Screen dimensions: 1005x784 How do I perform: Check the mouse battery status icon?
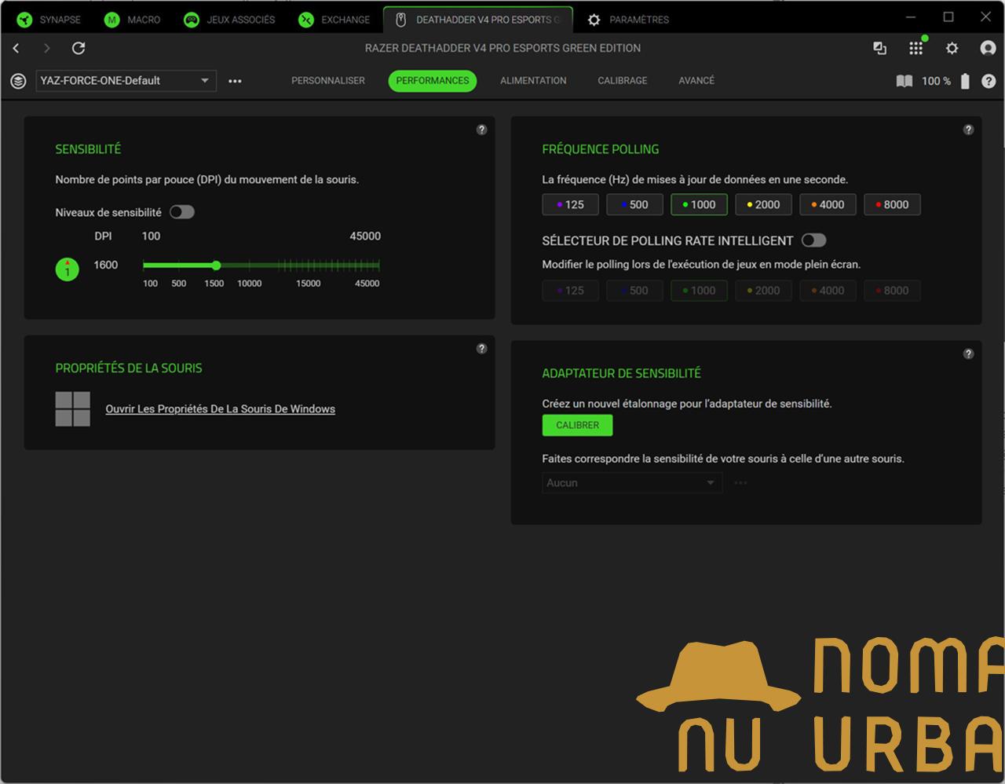[x=965, y=81]
